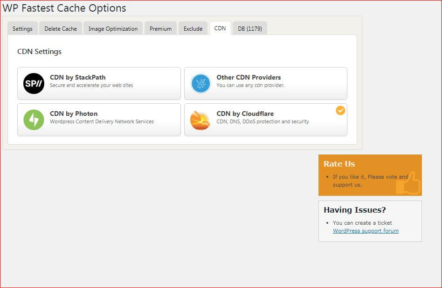
Task: Click the CDN Settings heading
Action: click(x=40, y=52)
